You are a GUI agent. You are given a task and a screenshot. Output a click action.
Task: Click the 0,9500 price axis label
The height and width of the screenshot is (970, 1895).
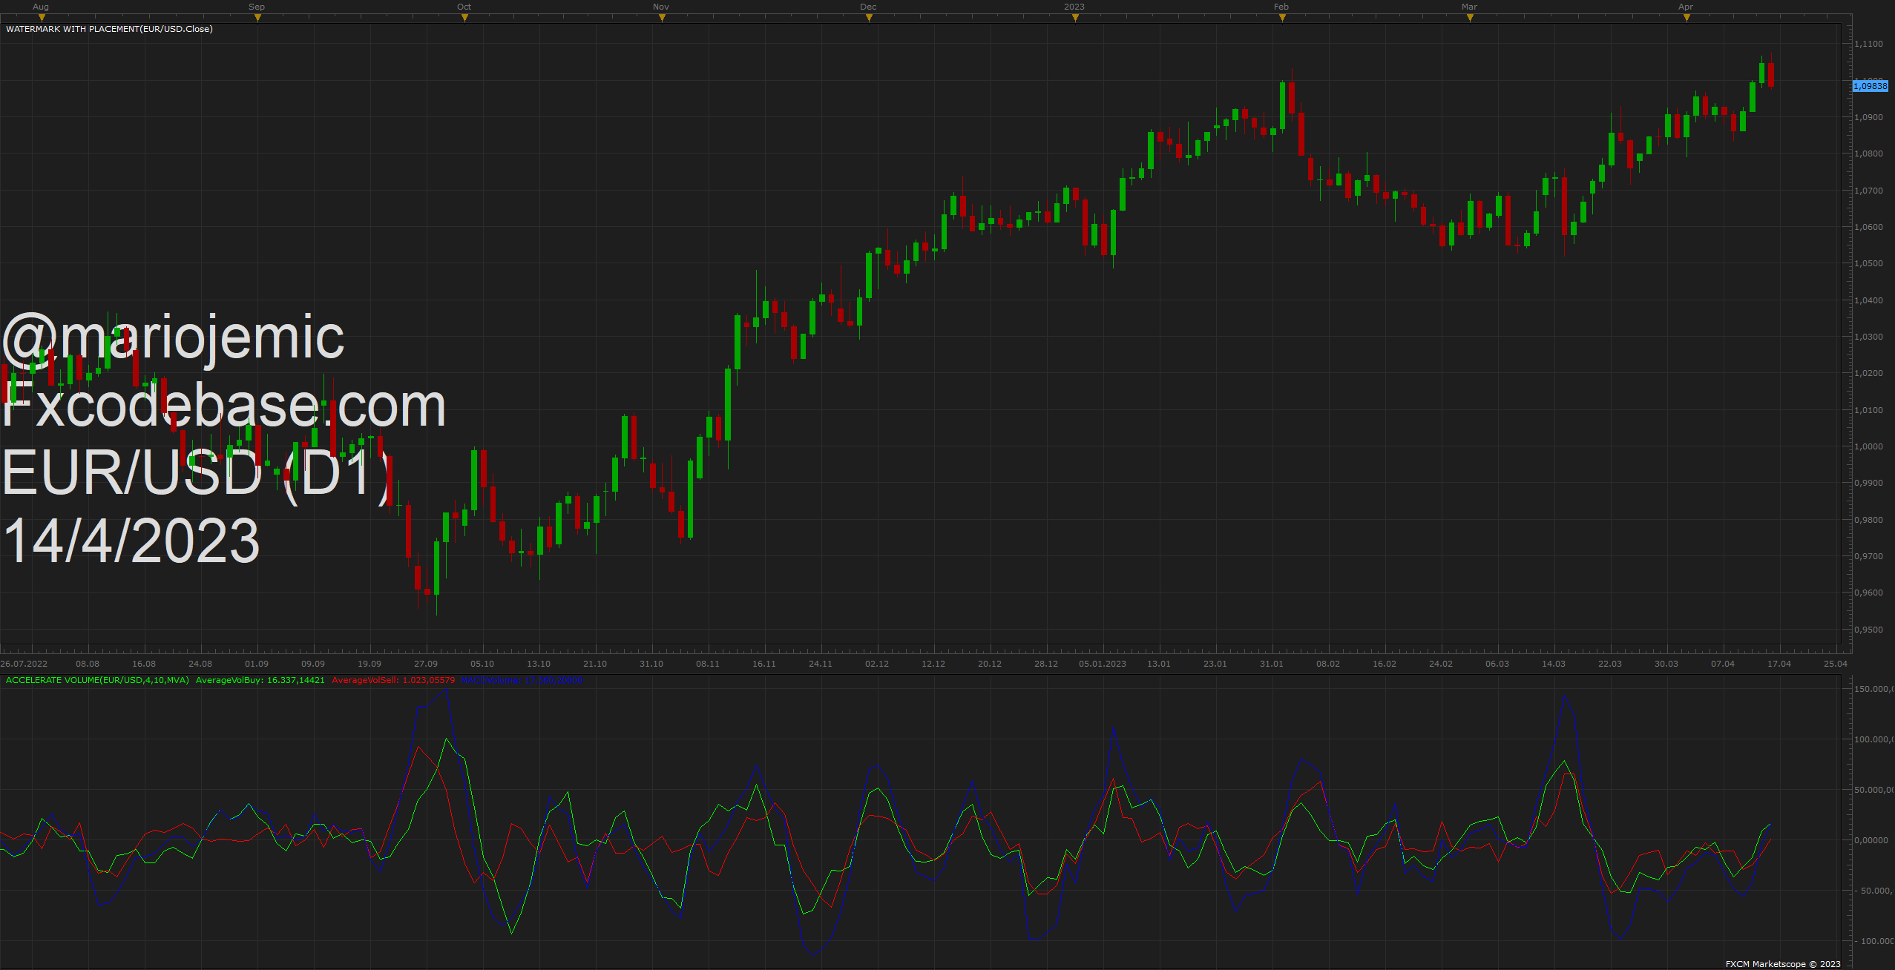1868,630
